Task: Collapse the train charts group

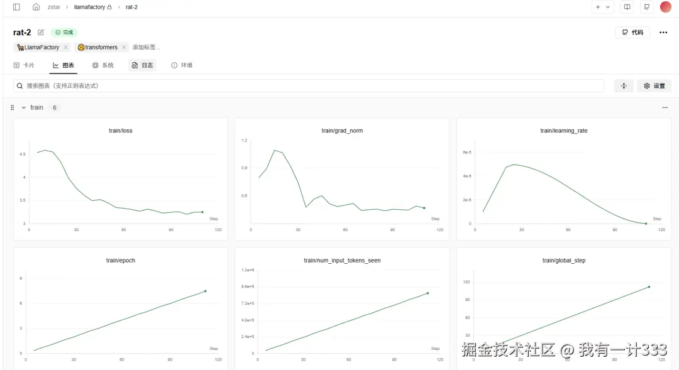Action: (23, 107)
